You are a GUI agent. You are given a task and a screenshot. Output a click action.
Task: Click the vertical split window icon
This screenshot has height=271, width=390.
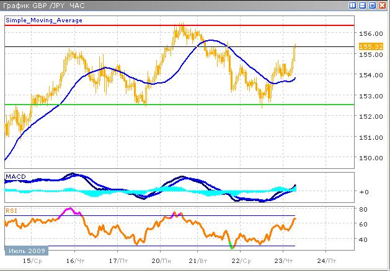(353, 5)
